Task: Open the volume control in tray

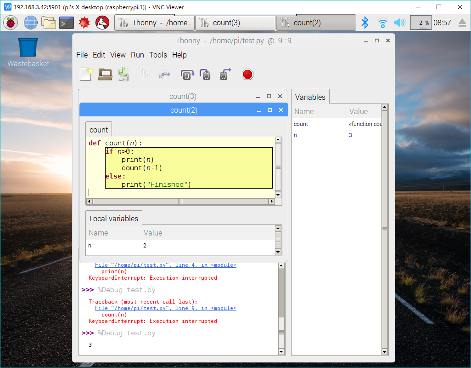Action: tap(399, 23)
